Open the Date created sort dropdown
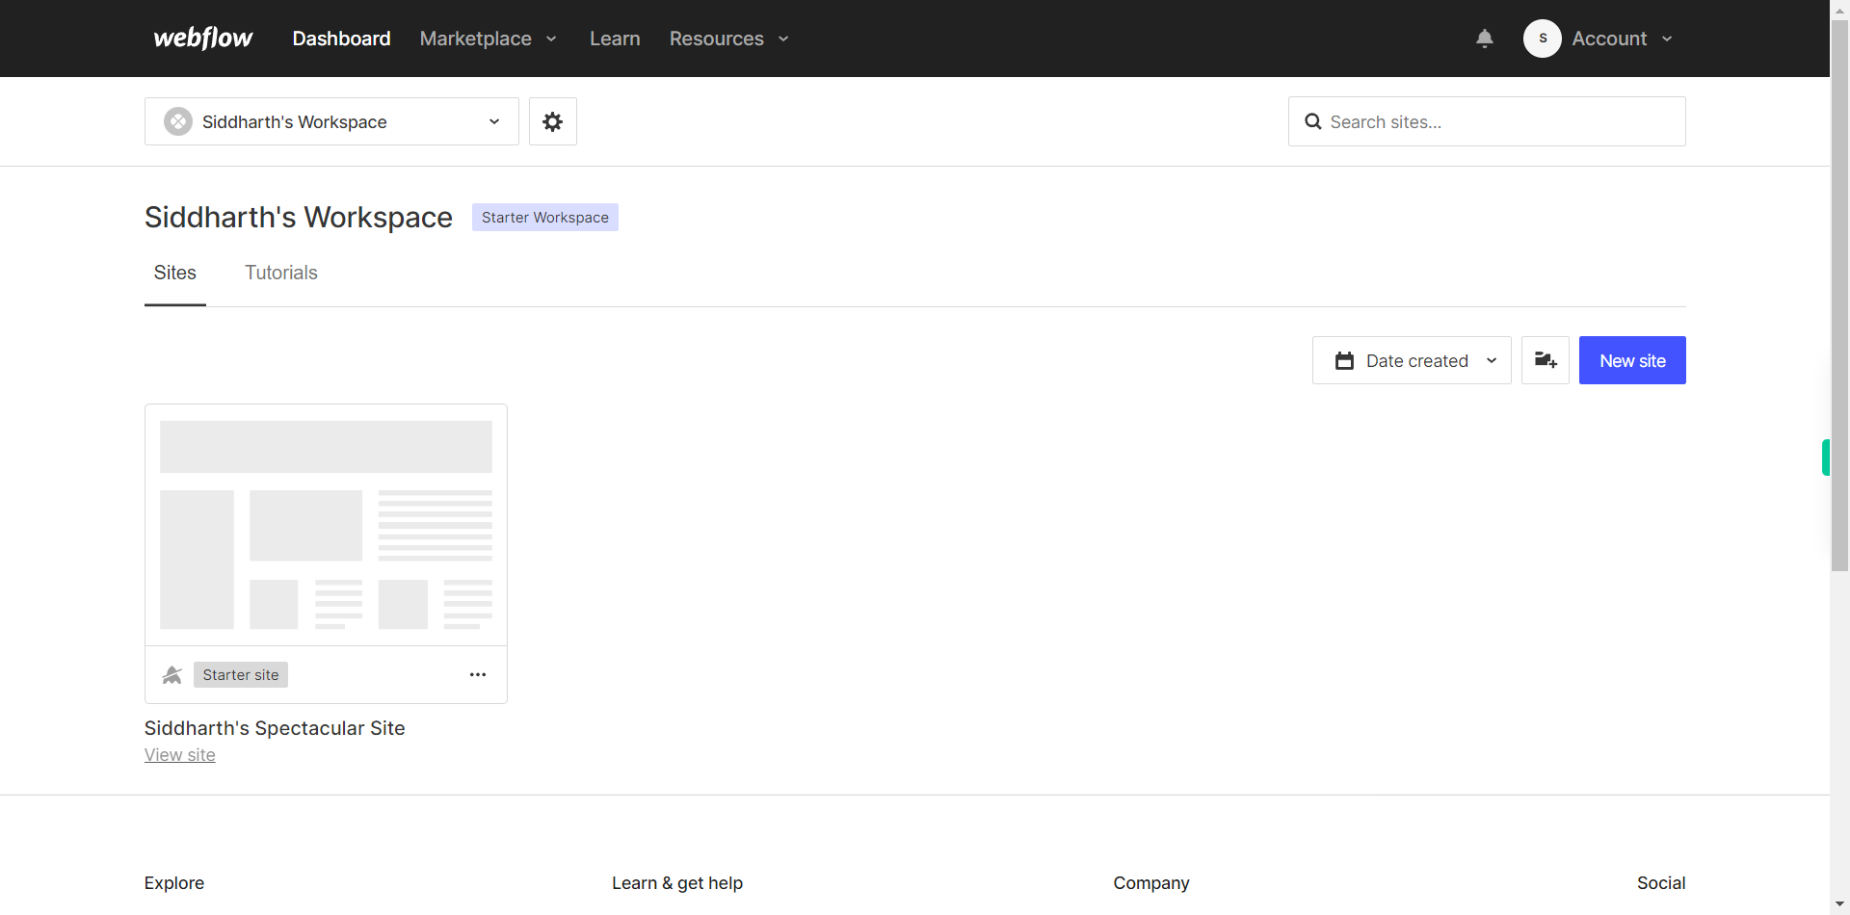This screenshot has width=1850, height=915. 1412,360
